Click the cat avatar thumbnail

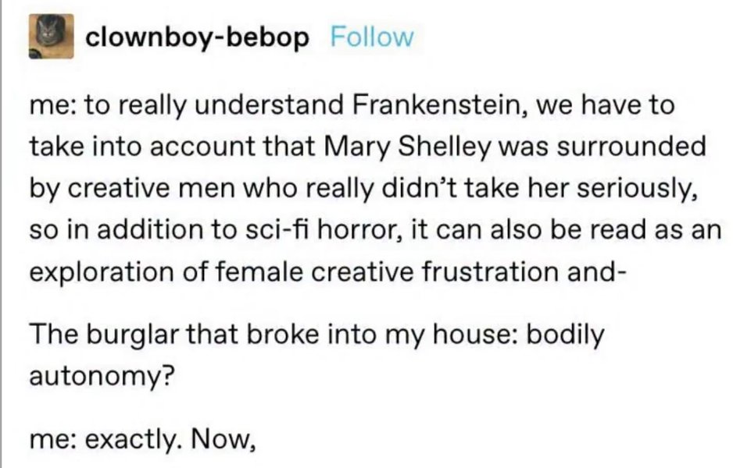click(x=51, y=37)
